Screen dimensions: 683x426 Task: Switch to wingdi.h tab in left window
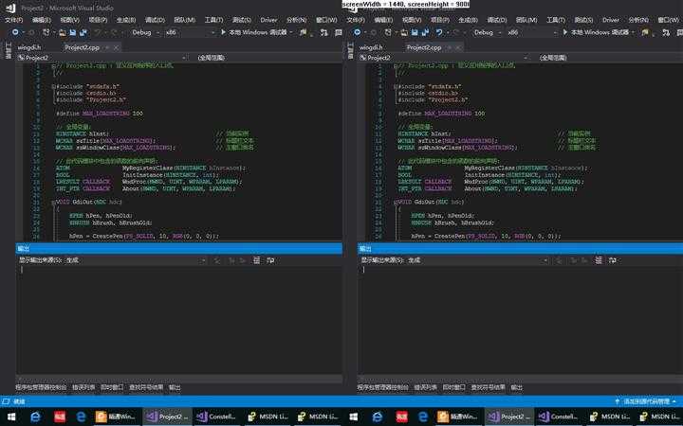(29, 47)
